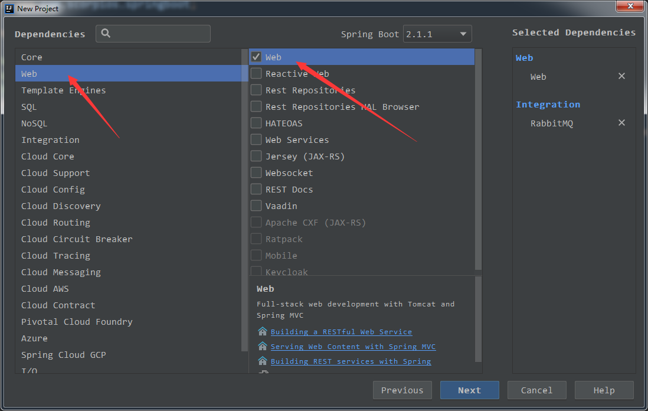
Task: Focus the Dependencies search field
Action: tap(153, 34)
